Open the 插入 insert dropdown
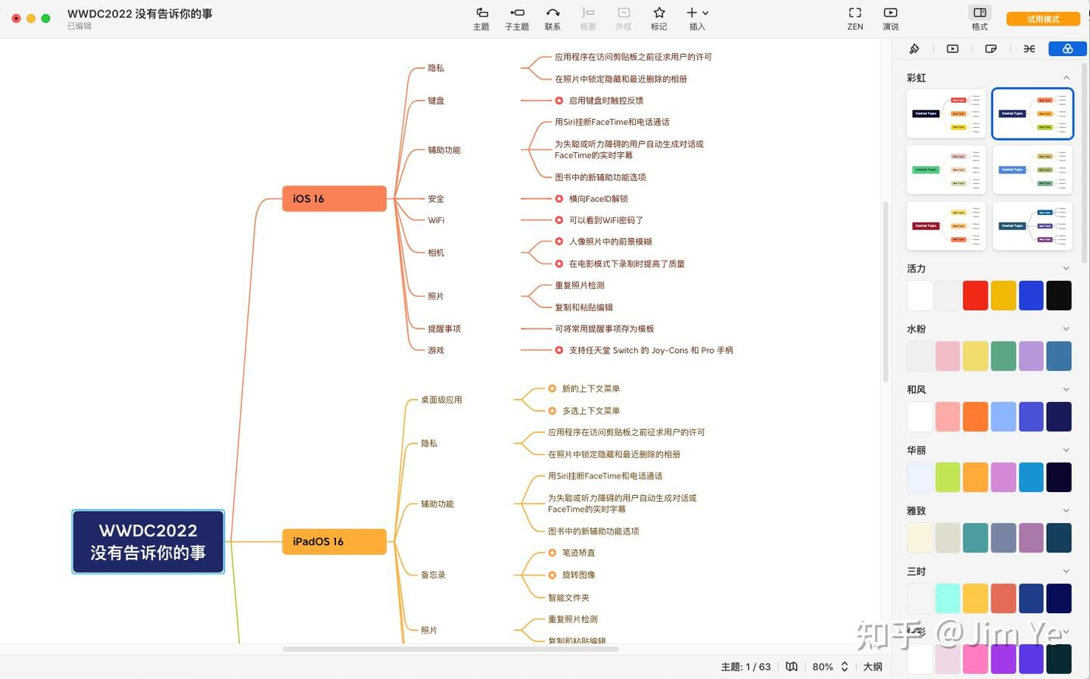 [697, 18]
